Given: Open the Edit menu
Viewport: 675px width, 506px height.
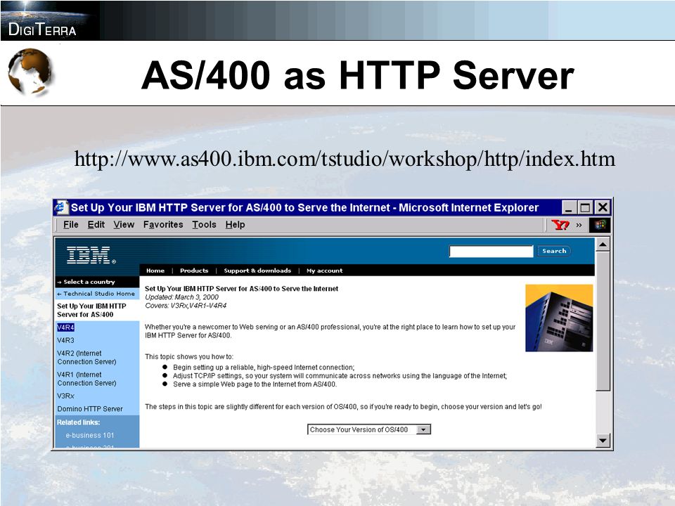Looking at the screenshot, I should tap(96, 225).
